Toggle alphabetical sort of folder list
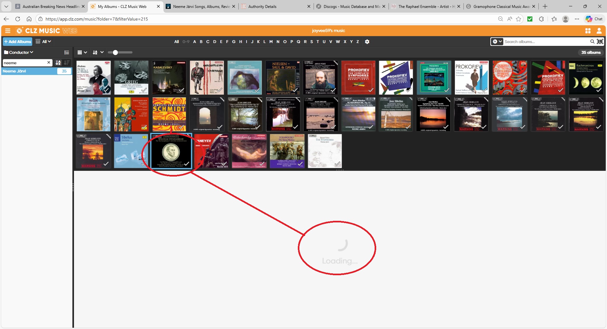The width and height of the screenshot is (607, 329). (58, 63)
